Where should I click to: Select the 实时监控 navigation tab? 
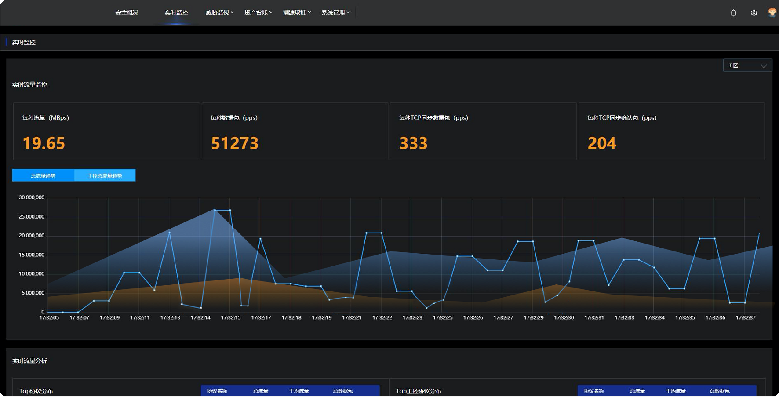176,12
